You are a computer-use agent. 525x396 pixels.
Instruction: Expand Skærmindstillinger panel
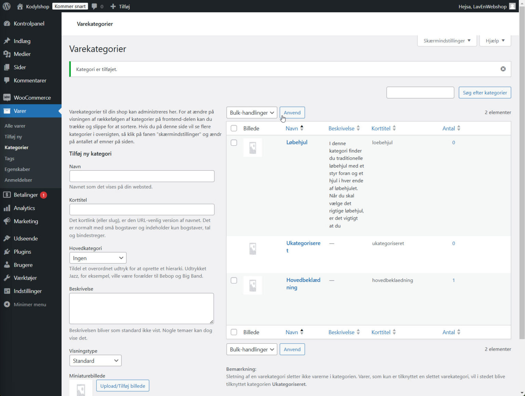447,41
